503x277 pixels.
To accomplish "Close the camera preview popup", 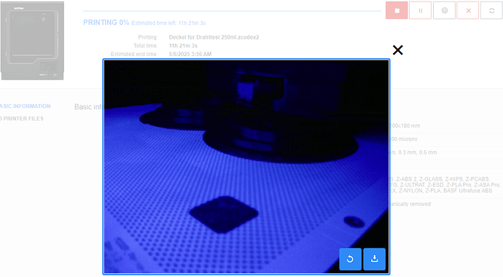I will click(398, 50).
